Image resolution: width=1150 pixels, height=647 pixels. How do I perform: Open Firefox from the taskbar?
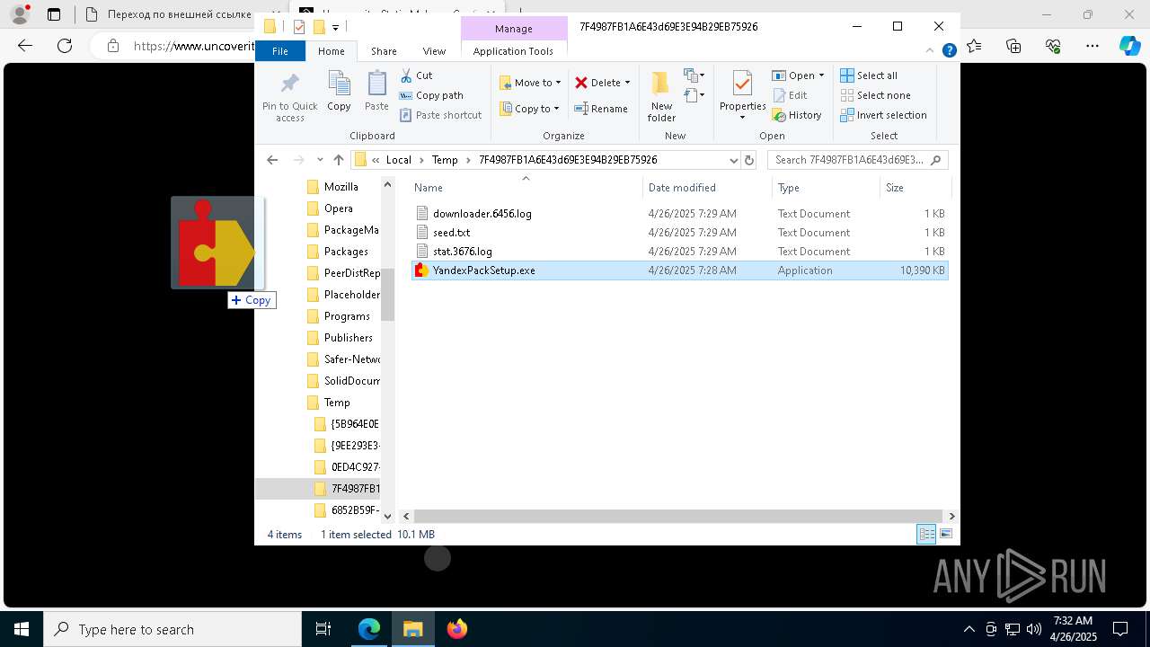pos(457,629)
